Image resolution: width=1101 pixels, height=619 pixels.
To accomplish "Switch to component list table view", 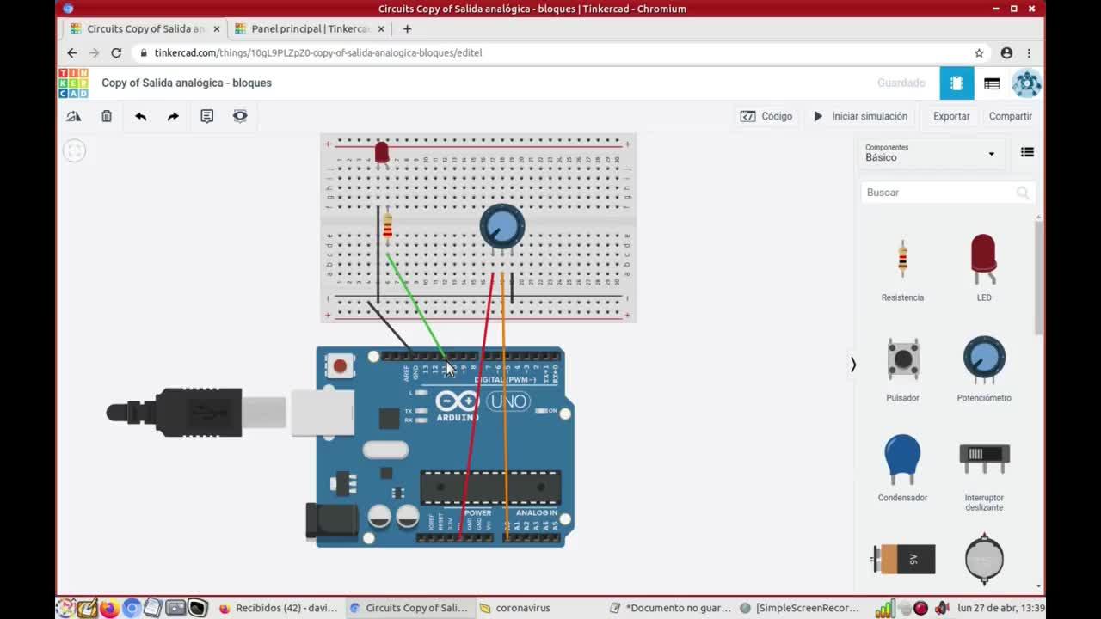I will [x=992, y=83].
